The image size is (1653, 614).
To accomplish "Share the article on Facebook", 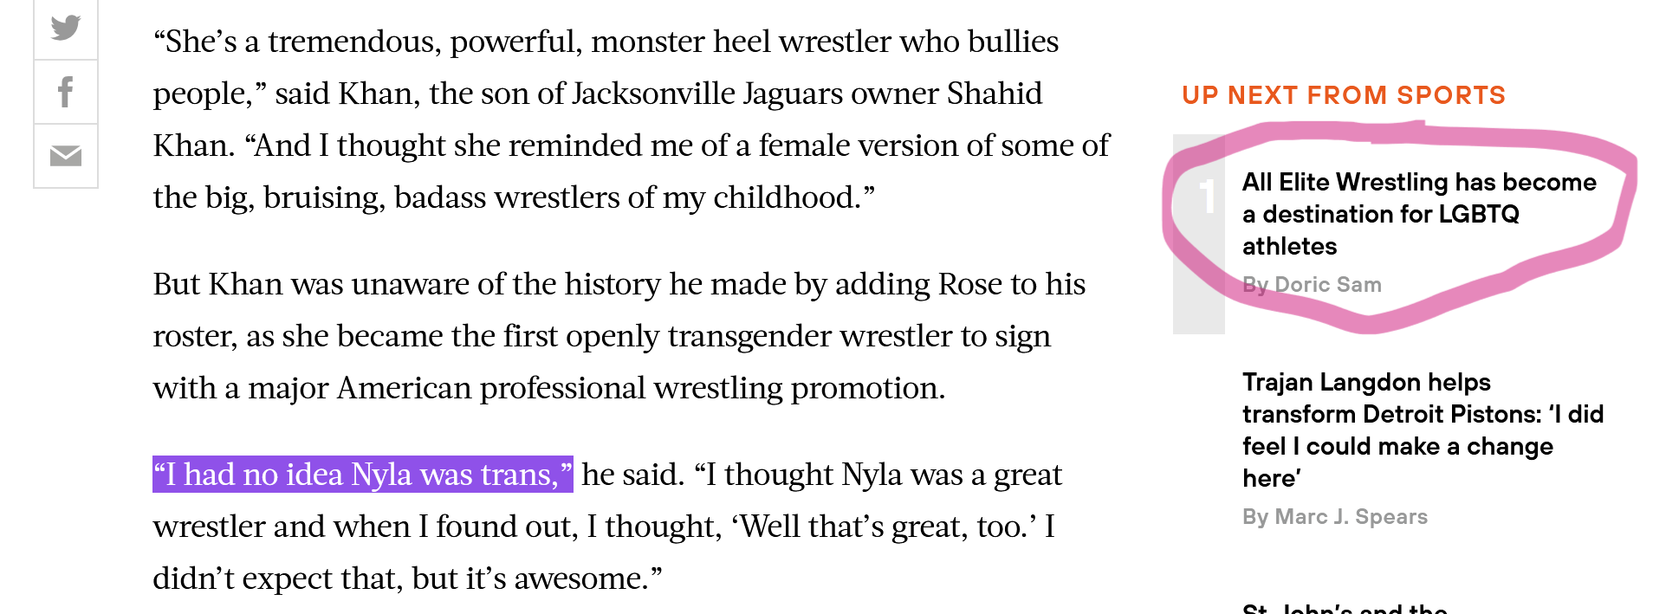I will tap(66, 92).
